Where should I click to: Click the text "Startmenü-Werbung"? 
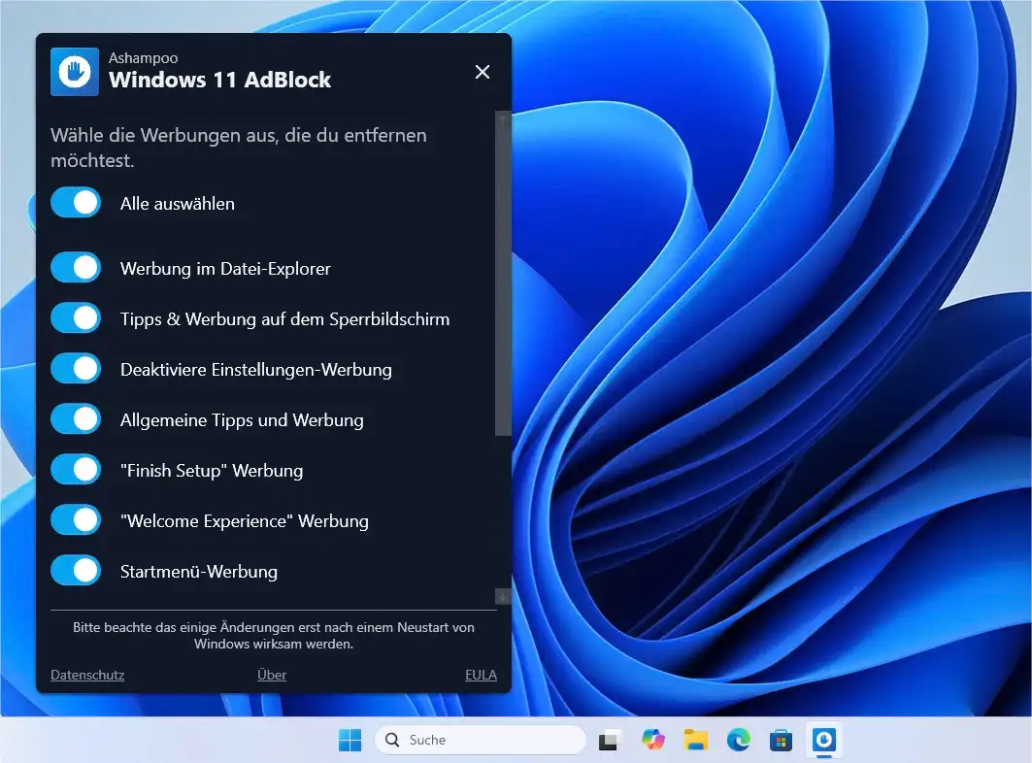[199, 572]
